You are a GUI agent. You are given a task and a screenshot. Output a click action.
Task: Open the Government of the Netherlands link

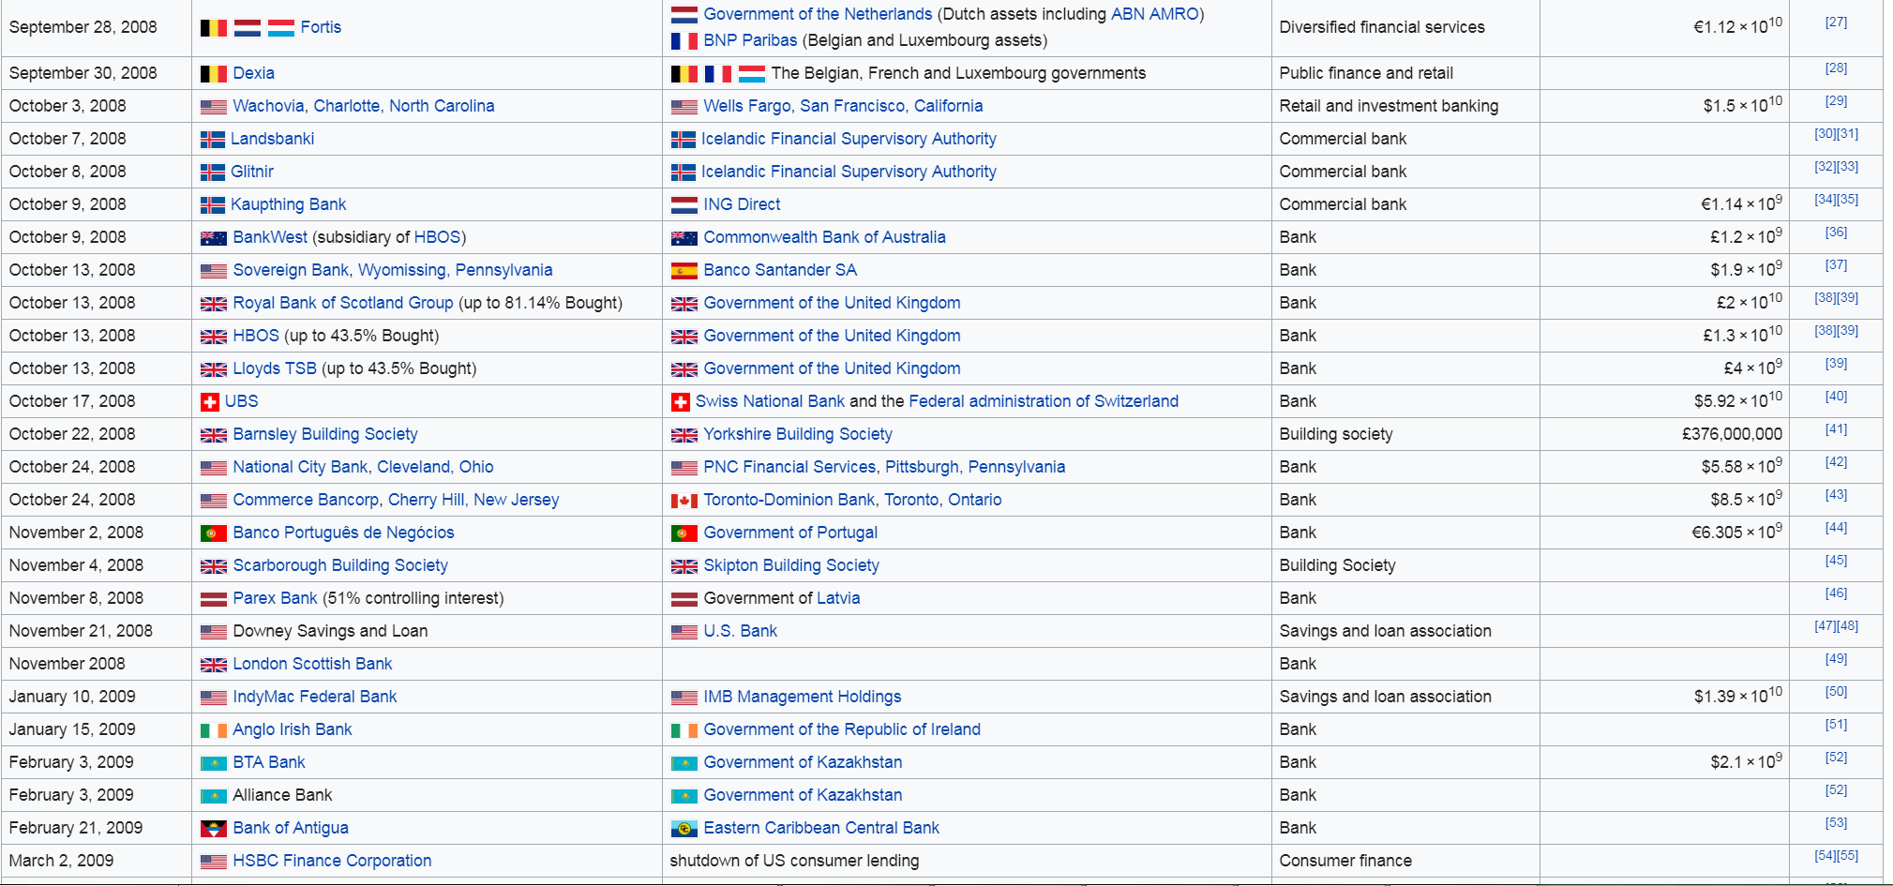pos(818,14)
